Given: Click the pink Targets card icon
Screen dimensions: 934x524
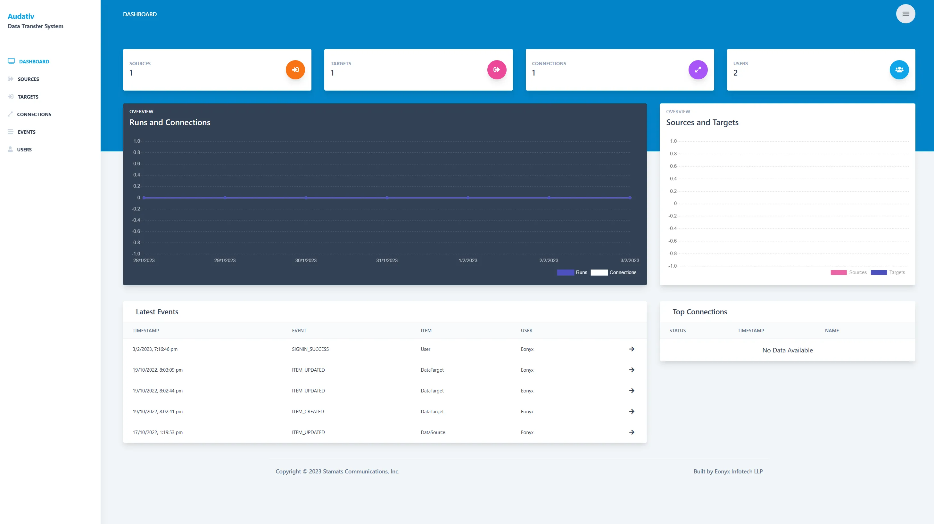Looking at the screenshot, I should click(x=497, y=69).
